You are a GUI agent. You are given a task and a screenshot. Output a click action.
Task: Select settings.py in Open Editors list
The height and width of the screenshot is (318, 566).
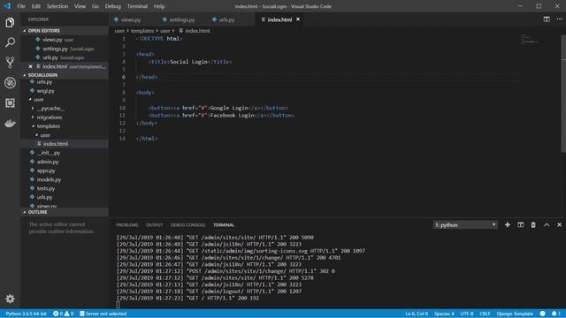point(65,49)
